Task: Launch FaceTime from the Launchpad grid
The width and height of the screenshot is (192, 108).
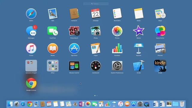Action: pyautogui.click(x=53, y=31)
